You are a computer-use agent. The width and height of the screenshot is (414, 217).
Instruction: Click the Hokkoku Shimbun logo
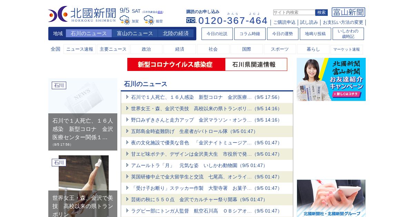[x=82, y=14]
